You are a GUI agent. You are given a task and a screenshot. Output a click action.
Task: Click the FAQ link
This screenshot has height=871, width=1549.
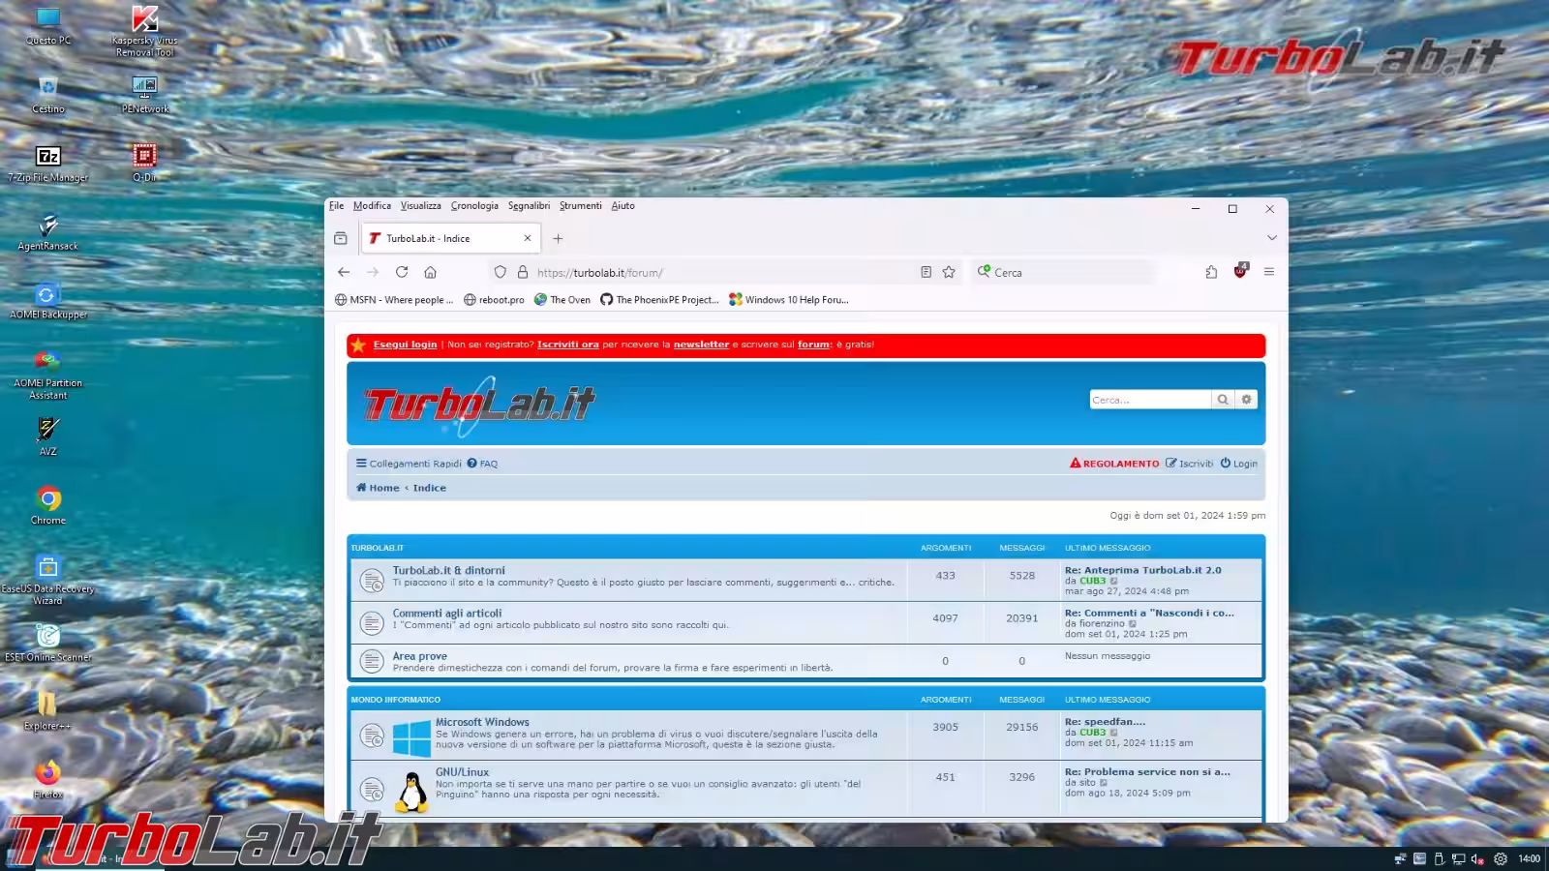point(482,464)
